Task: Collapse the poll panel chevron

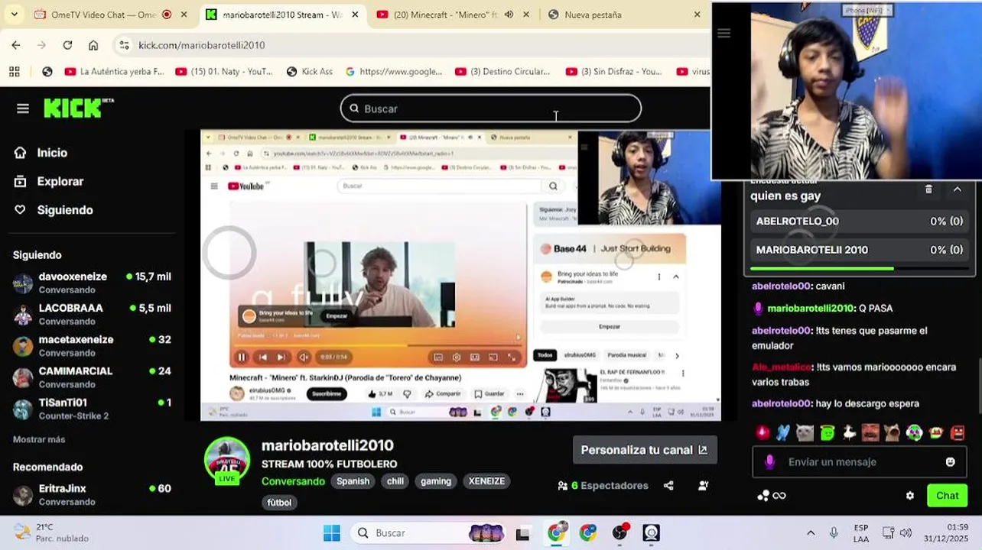Action: coord(957,189)
